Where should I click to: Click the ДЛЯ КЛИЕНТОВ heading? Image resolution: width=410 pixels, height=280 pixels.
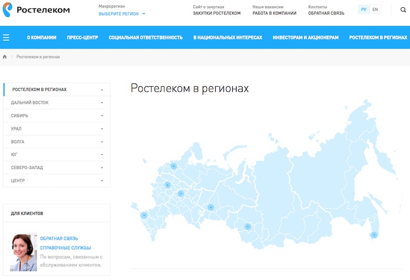(27, 214)
